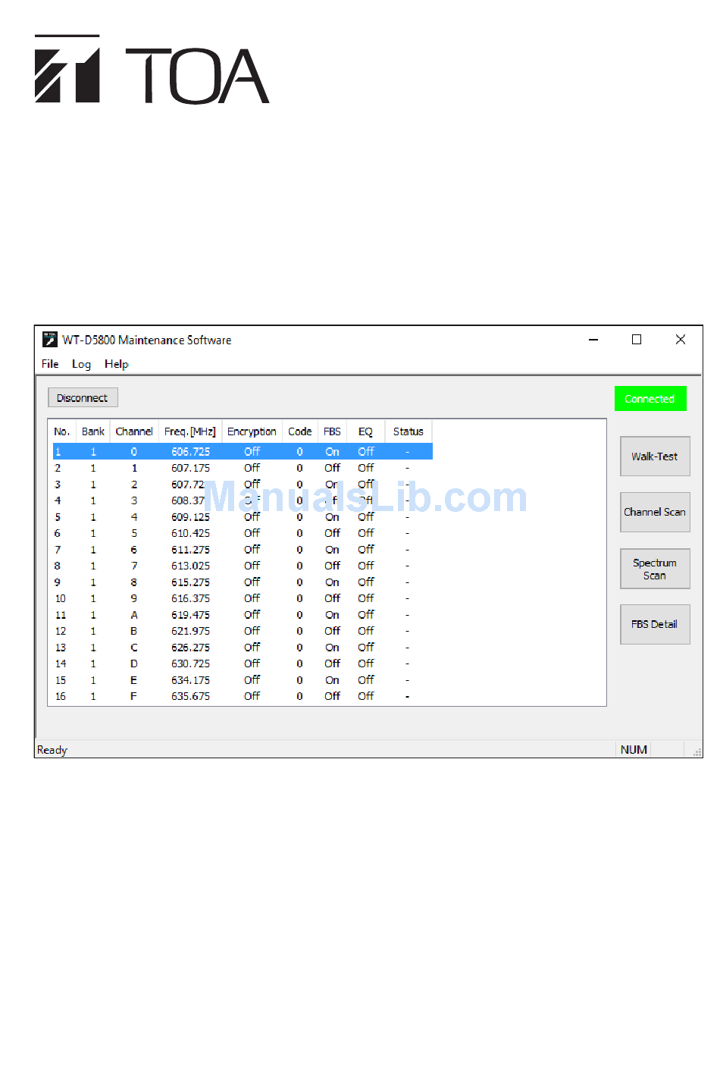Click the Encryption column header

click(252, 431)
